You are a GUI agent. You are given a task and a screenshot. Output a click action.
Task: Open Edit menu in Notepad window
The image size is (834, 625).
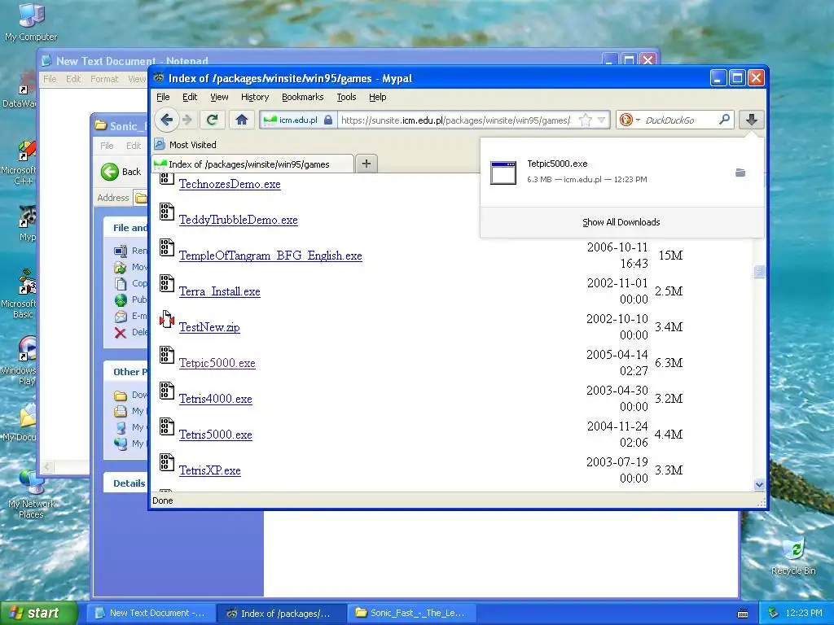tap(73, 79)
